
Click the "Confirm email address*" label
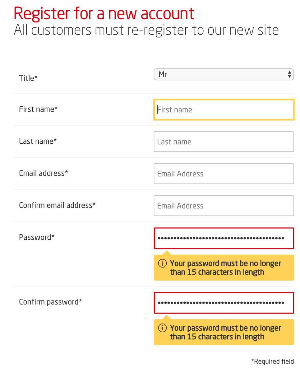(x=57, y=205)
